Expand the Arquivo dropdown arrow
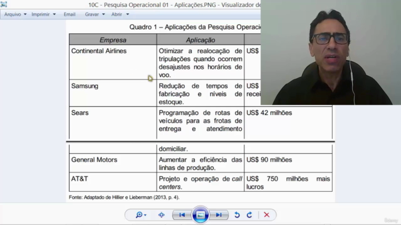The height and width of the screenshot is (225, 401). coord(25,14)
